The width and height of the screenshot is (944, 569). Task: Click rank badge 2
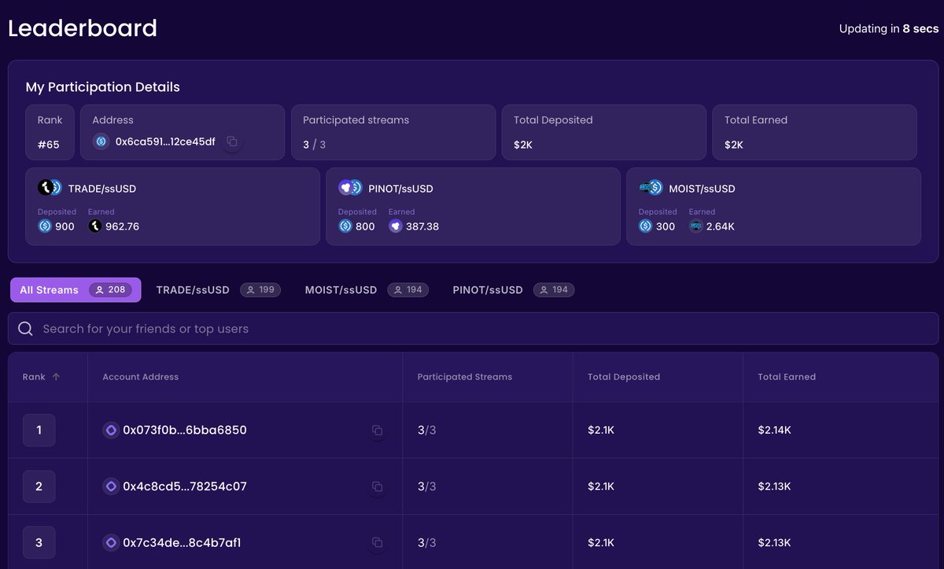pyautogui.click(x=39, y=486)
